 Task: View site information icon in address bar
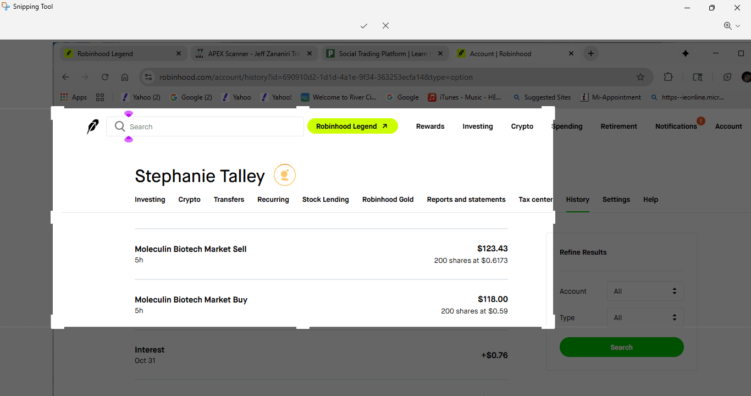coord(148,78)
